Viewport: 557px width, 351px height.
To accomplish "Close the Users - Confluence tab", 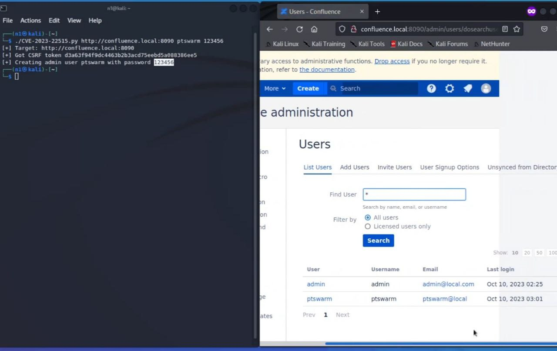I will (362, 12).
